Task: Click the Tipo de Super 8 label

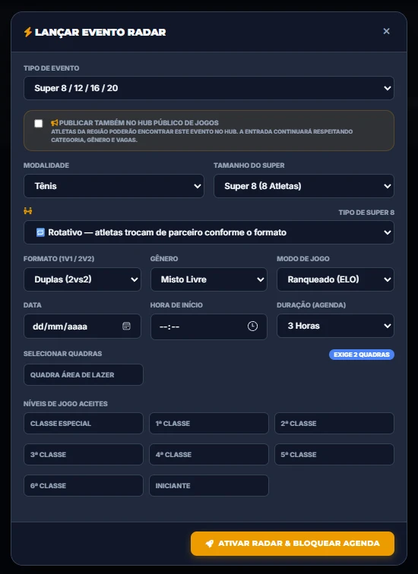Action: click(x=366, y=213)
